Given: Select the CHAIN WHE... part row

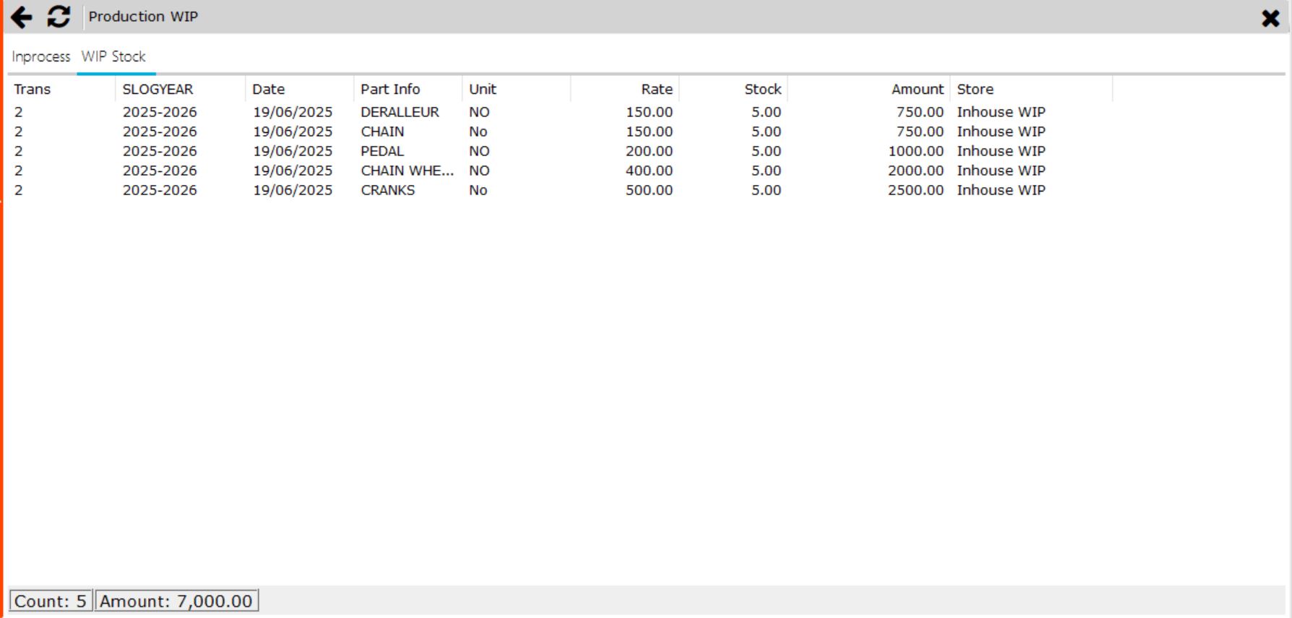Looking at the screenshot, I should click(x=407, y=171).
